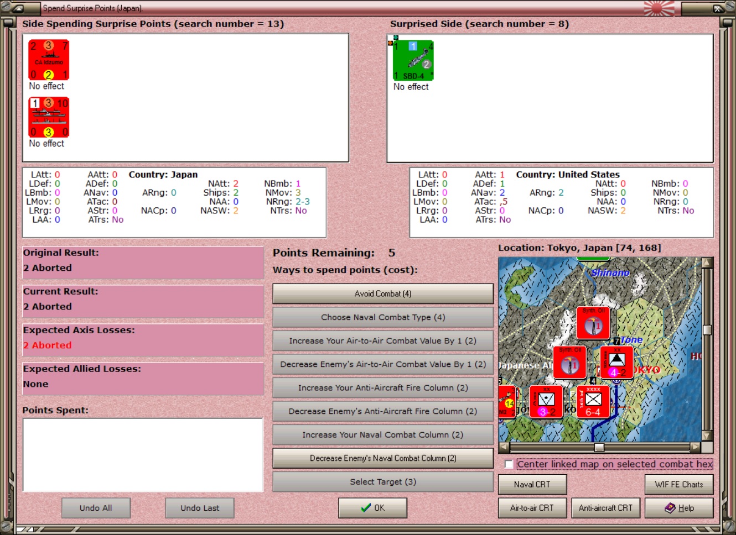Click Increase Your Air-to-Air Combat Value By 1
The height and width of the screenshot is (535, 736).
(383, 341)
